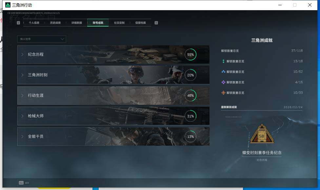Click the Delta Force logo in title bar
Viewport: 320px width, 190px height.
(x=8, y=5)
